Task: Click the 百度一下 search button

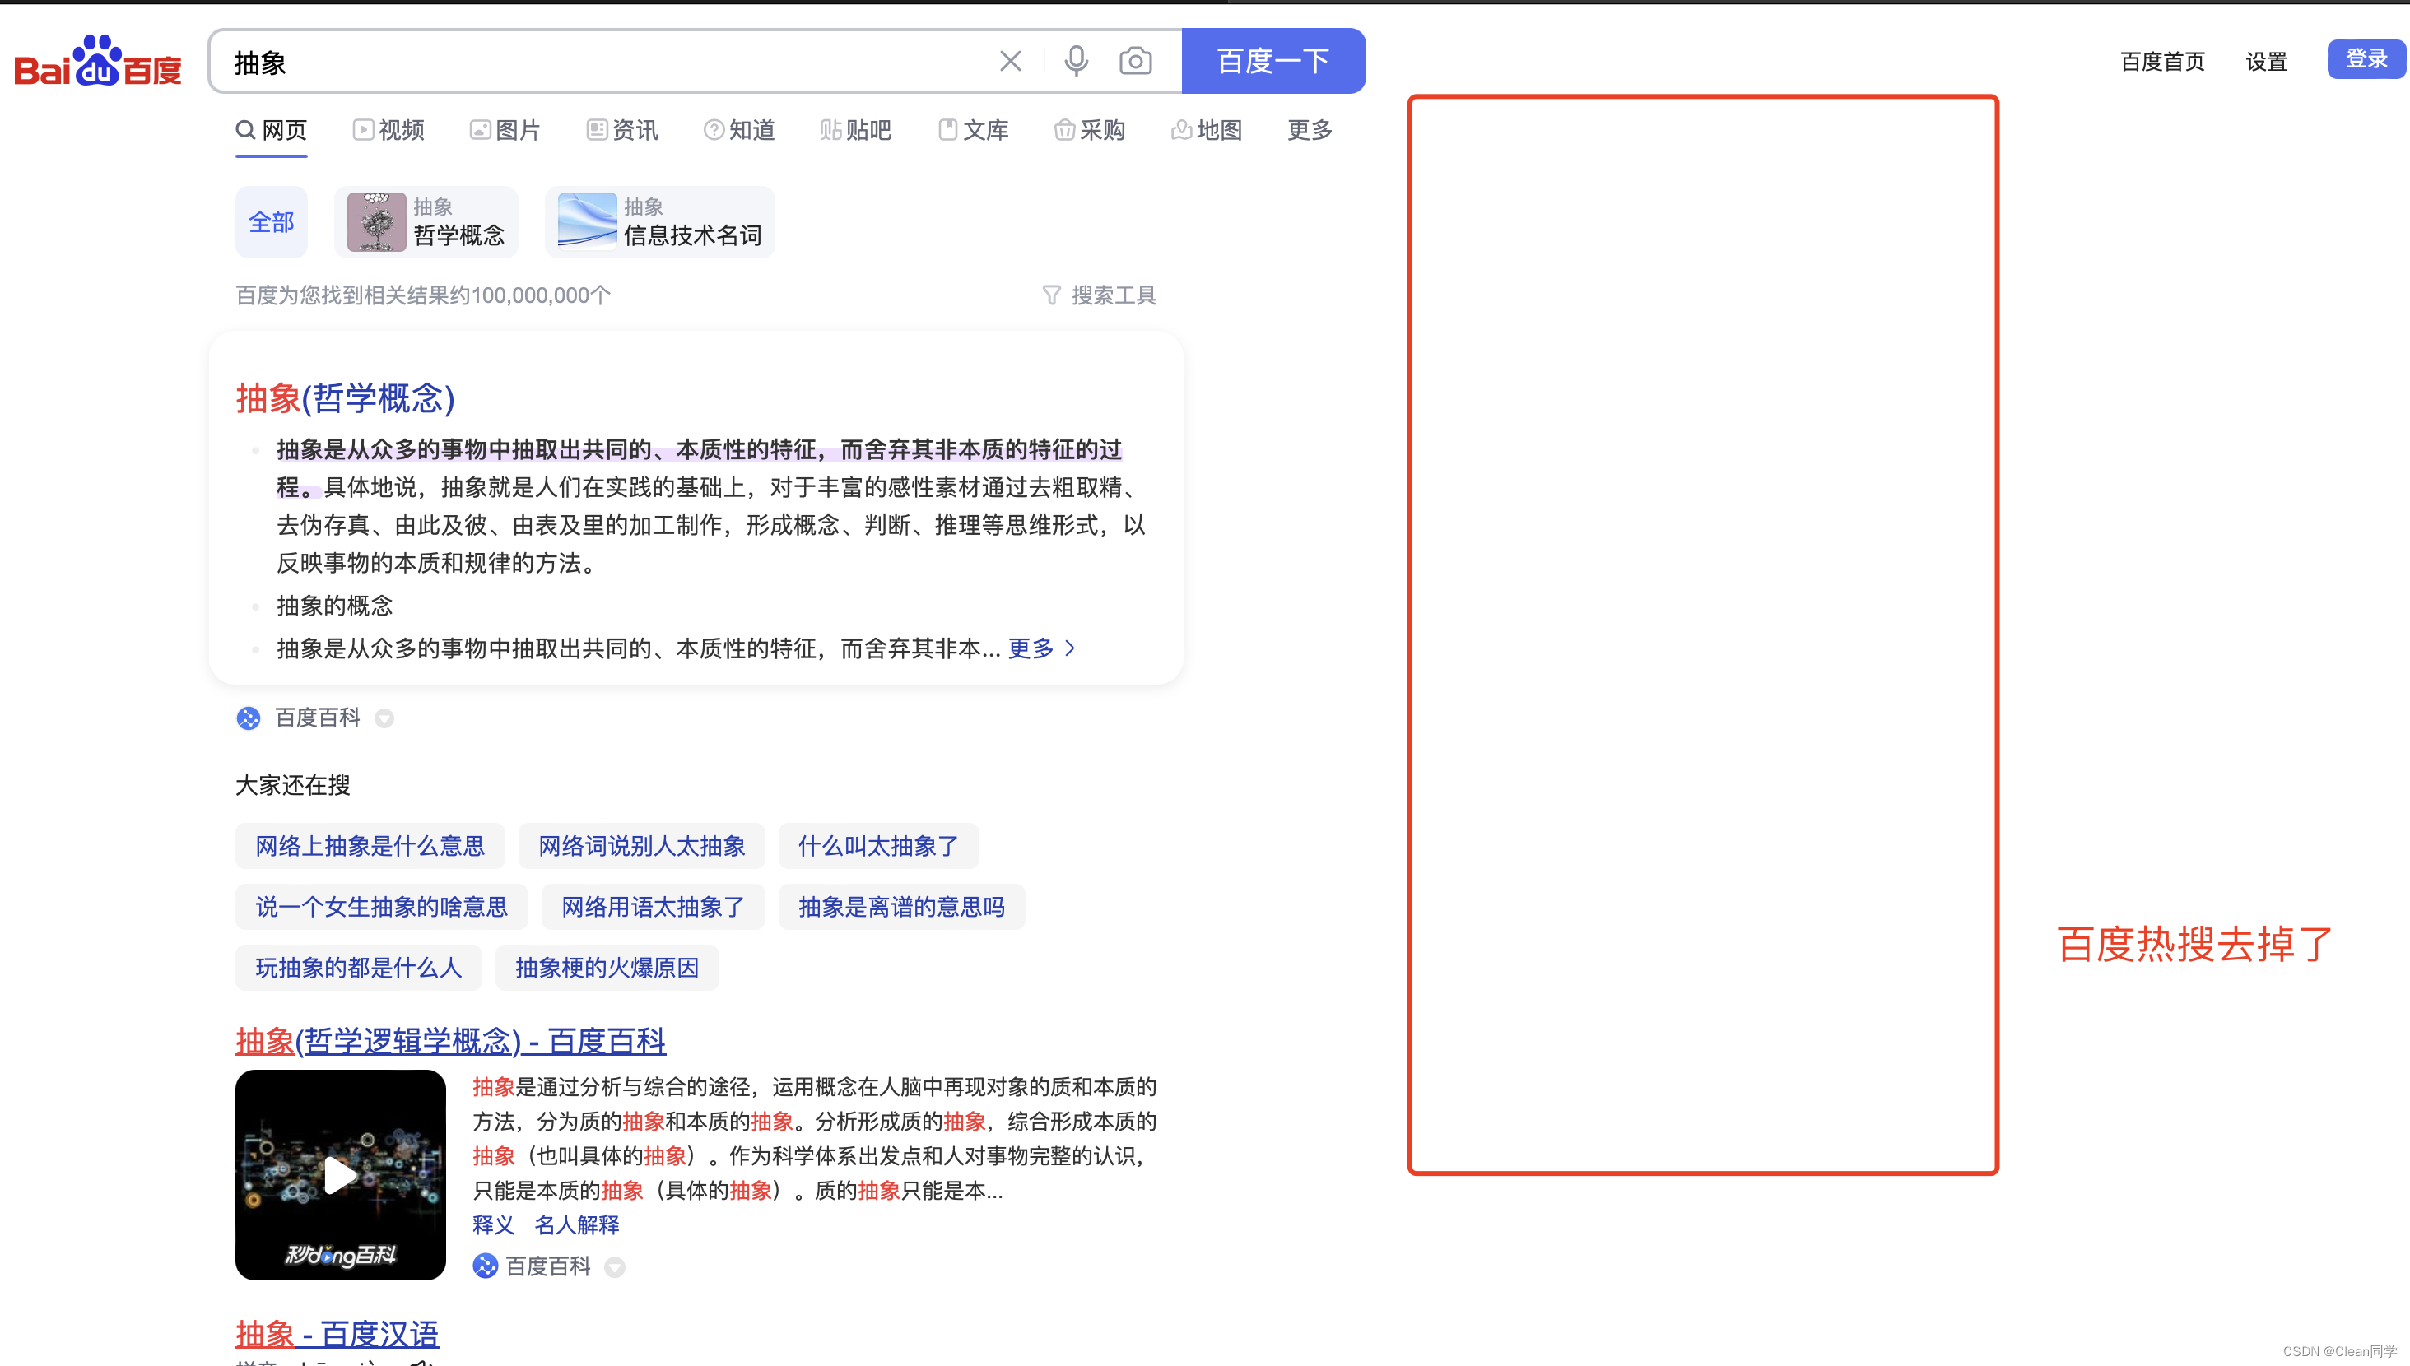Action: tap(1273, 60)
